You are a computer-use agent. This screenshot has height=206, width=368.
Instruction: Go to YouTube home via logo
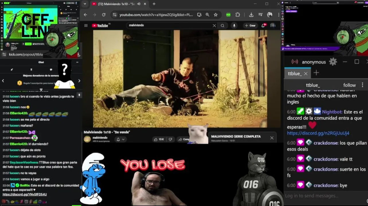pyautogui.click(x=100, y=25)
